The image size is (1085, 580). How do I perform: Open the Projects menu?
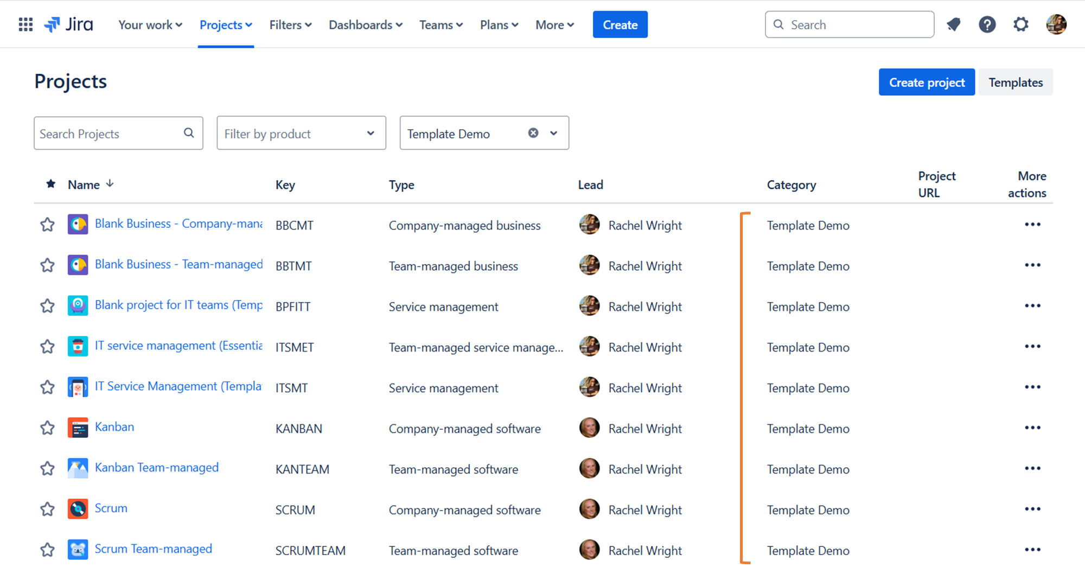(225, 24)
